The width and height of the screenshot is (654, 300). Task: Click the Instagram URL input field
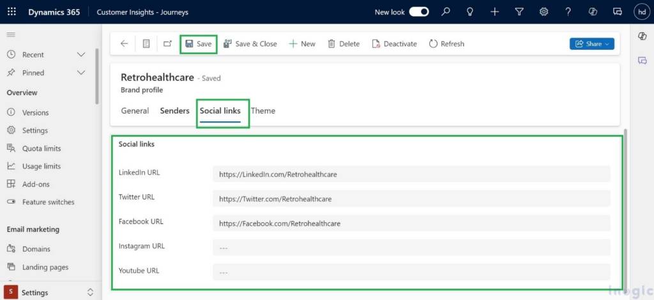pos(411,248)
